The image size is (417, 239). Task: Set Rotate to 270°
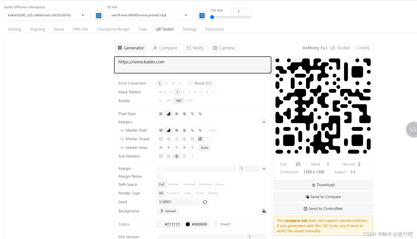coord(189,101)
